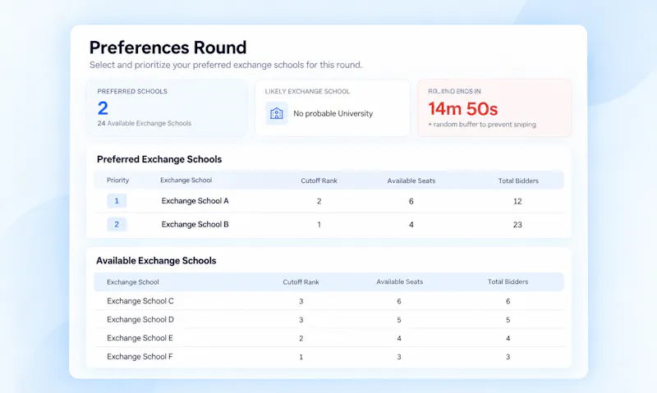Screen dimensions: 657x393
Task: Click the 14m 50s countdown timer
Action: [x=462, y=109]
